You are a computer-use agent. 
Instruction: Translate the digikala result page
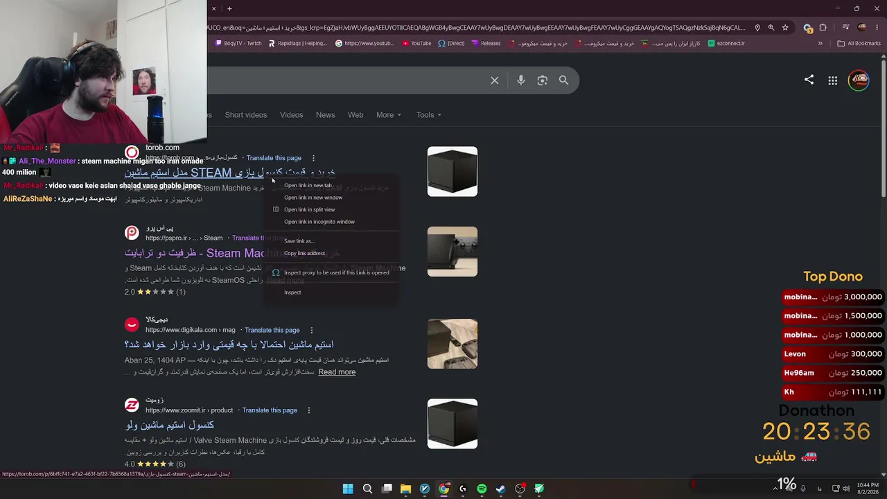tap(272, 330)
